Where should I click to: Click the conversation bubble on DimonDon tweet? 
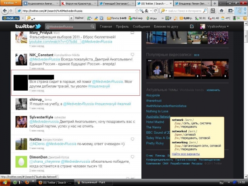pos(133,157)
